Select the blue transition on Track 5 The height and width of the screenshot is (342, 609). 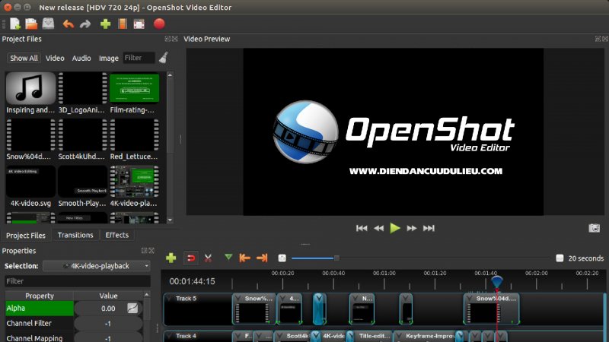pos(319,309)
